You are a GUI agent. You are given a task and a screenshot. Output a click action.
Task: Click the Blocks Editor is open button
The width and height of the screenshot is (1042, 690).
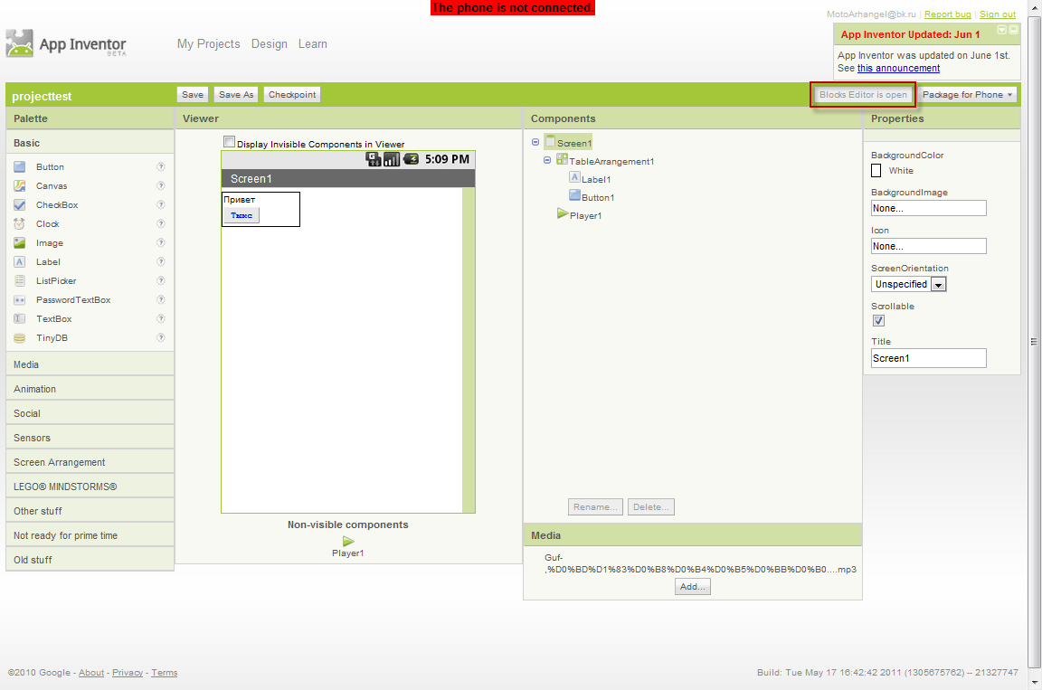tap(863, 95)
